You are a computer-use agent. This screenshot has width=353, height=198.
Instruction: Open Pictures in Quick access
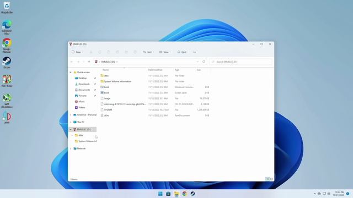tap(83, 96)
